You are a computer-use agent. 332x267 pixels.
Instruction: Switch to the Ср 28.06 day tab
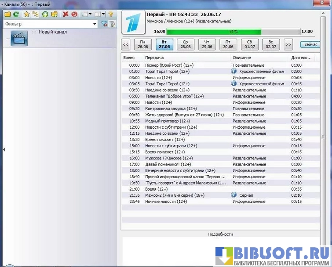[185, 44]
